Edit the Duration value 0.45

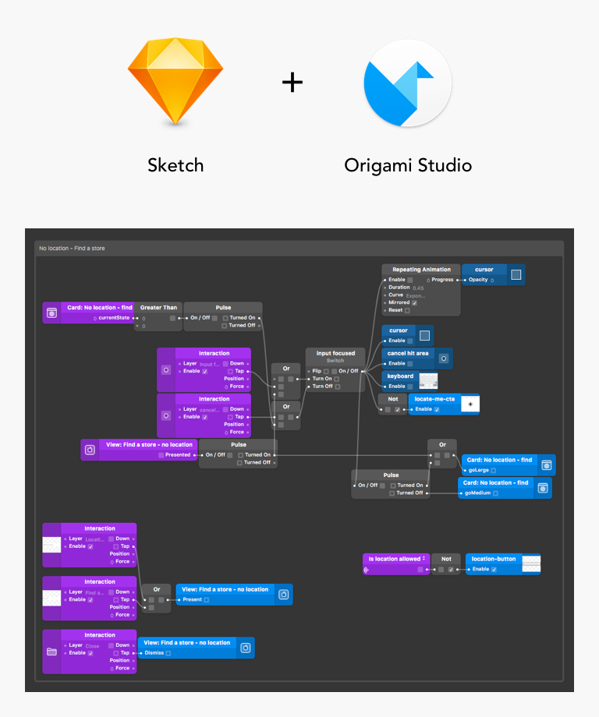coord(418,288)
